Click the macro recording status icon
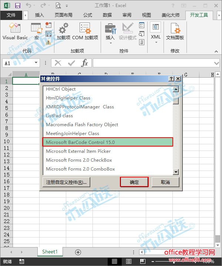Viewport: 222px width, 266px height. [21, 262]
